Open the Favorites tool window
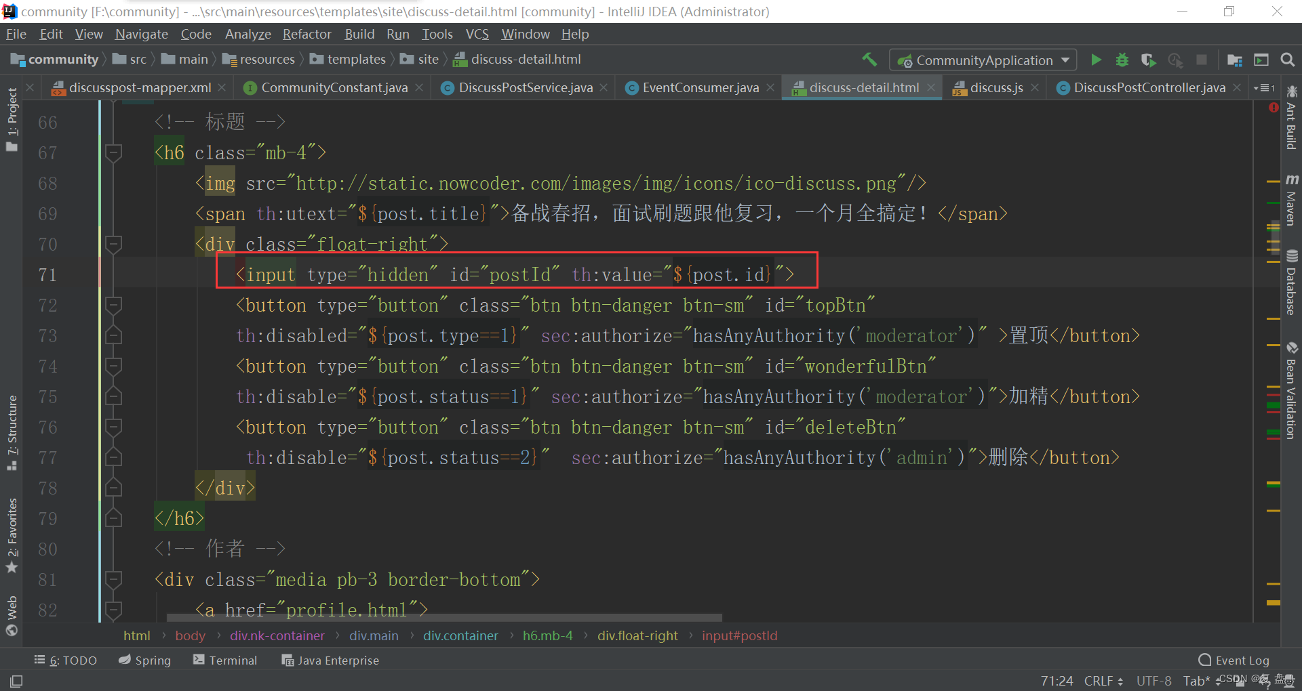 (x=12, y=535)
